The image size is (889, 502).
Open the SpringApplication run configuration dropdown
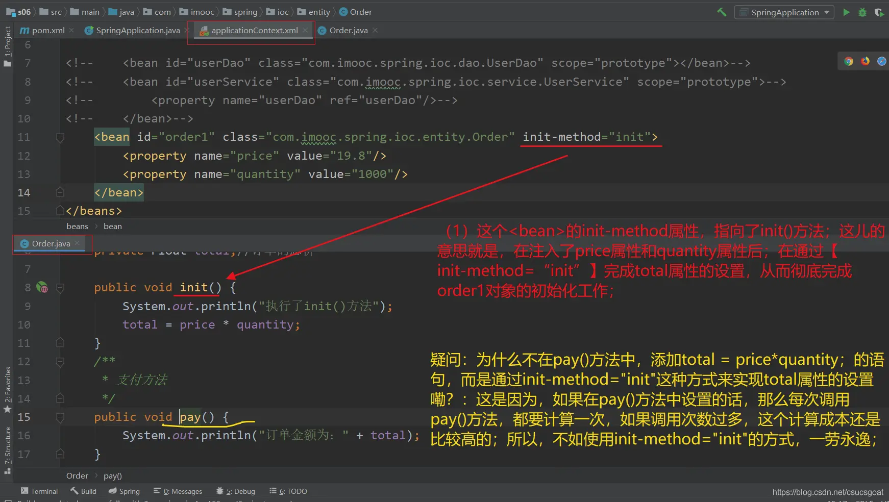(x=784, y=12)
